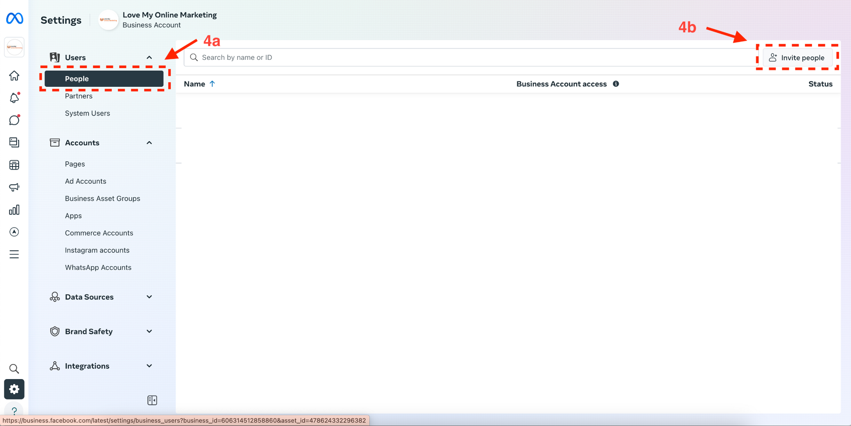Image resolution: width=851 pixels, height=426 pixels.
Task: Click the Search magnifier in left rail
Action: pos(14,368)
